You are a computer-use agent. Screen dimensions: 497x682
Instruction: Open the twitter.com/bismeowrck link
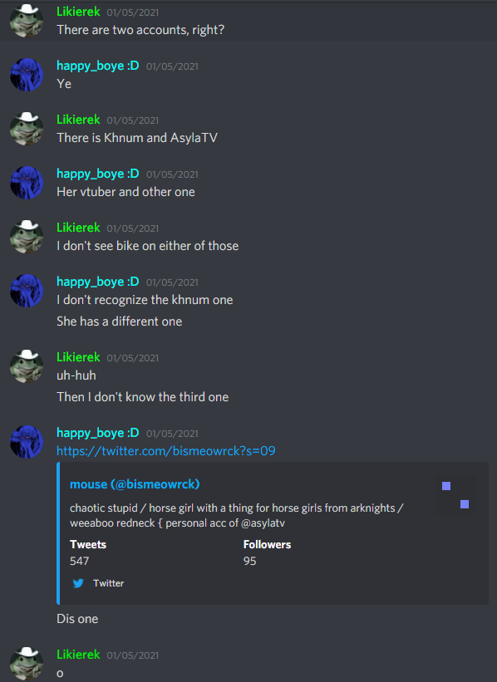[x=166, y=450]
